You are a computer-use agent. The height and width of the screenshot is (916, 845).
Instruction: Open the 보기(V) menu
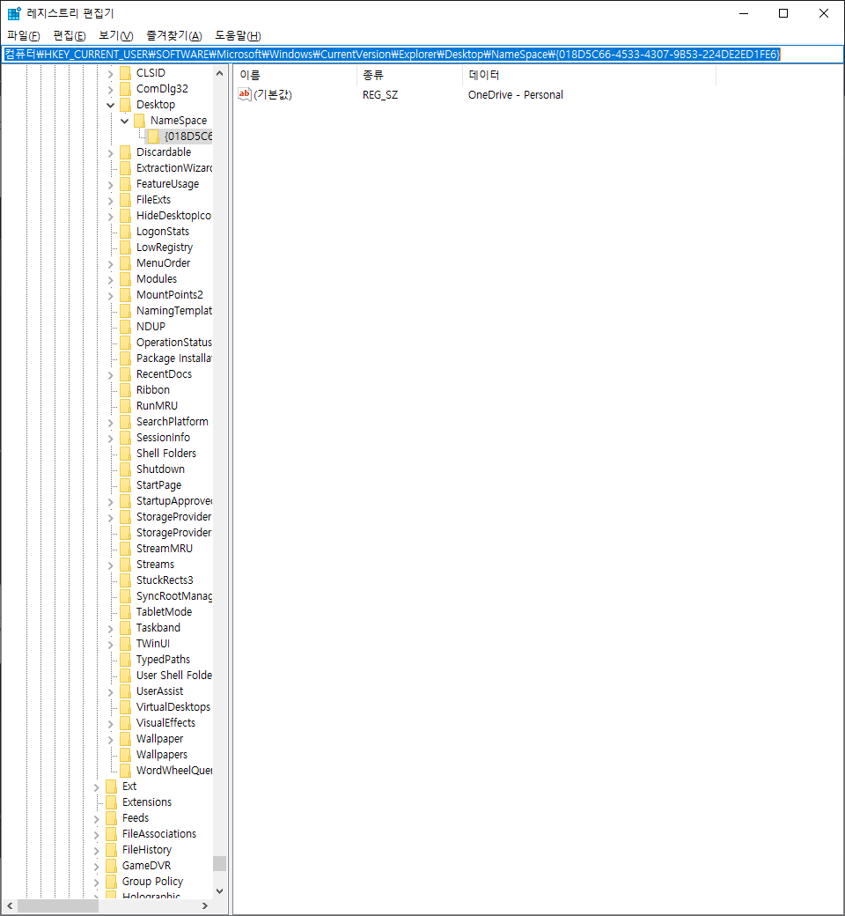(x=115, y=35)
